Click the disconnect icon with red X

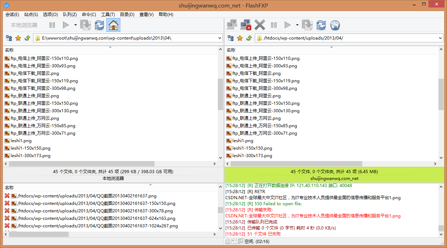pyautogui.click(x=246, y=25)
